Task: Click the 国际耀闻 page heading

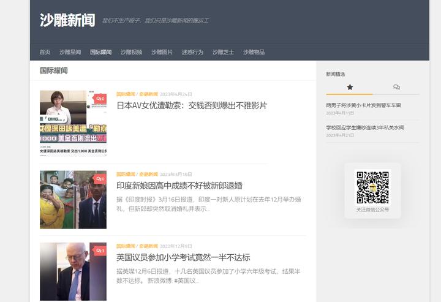Action: [x=54, y=70]
